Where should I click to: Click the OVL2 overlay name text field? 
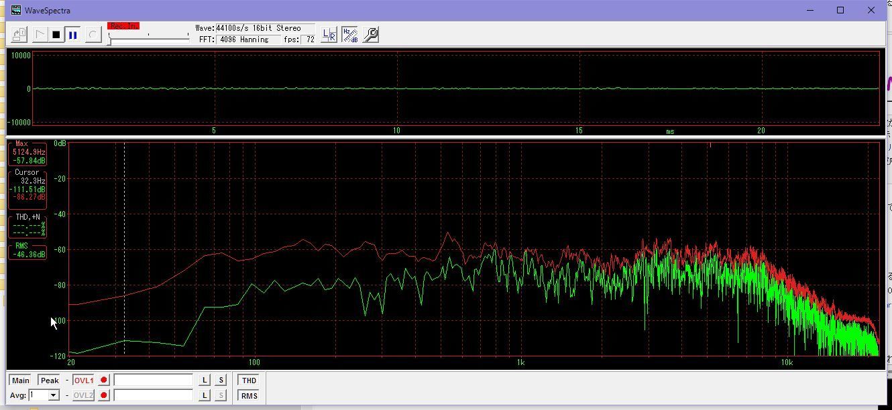tap(154, 395)
